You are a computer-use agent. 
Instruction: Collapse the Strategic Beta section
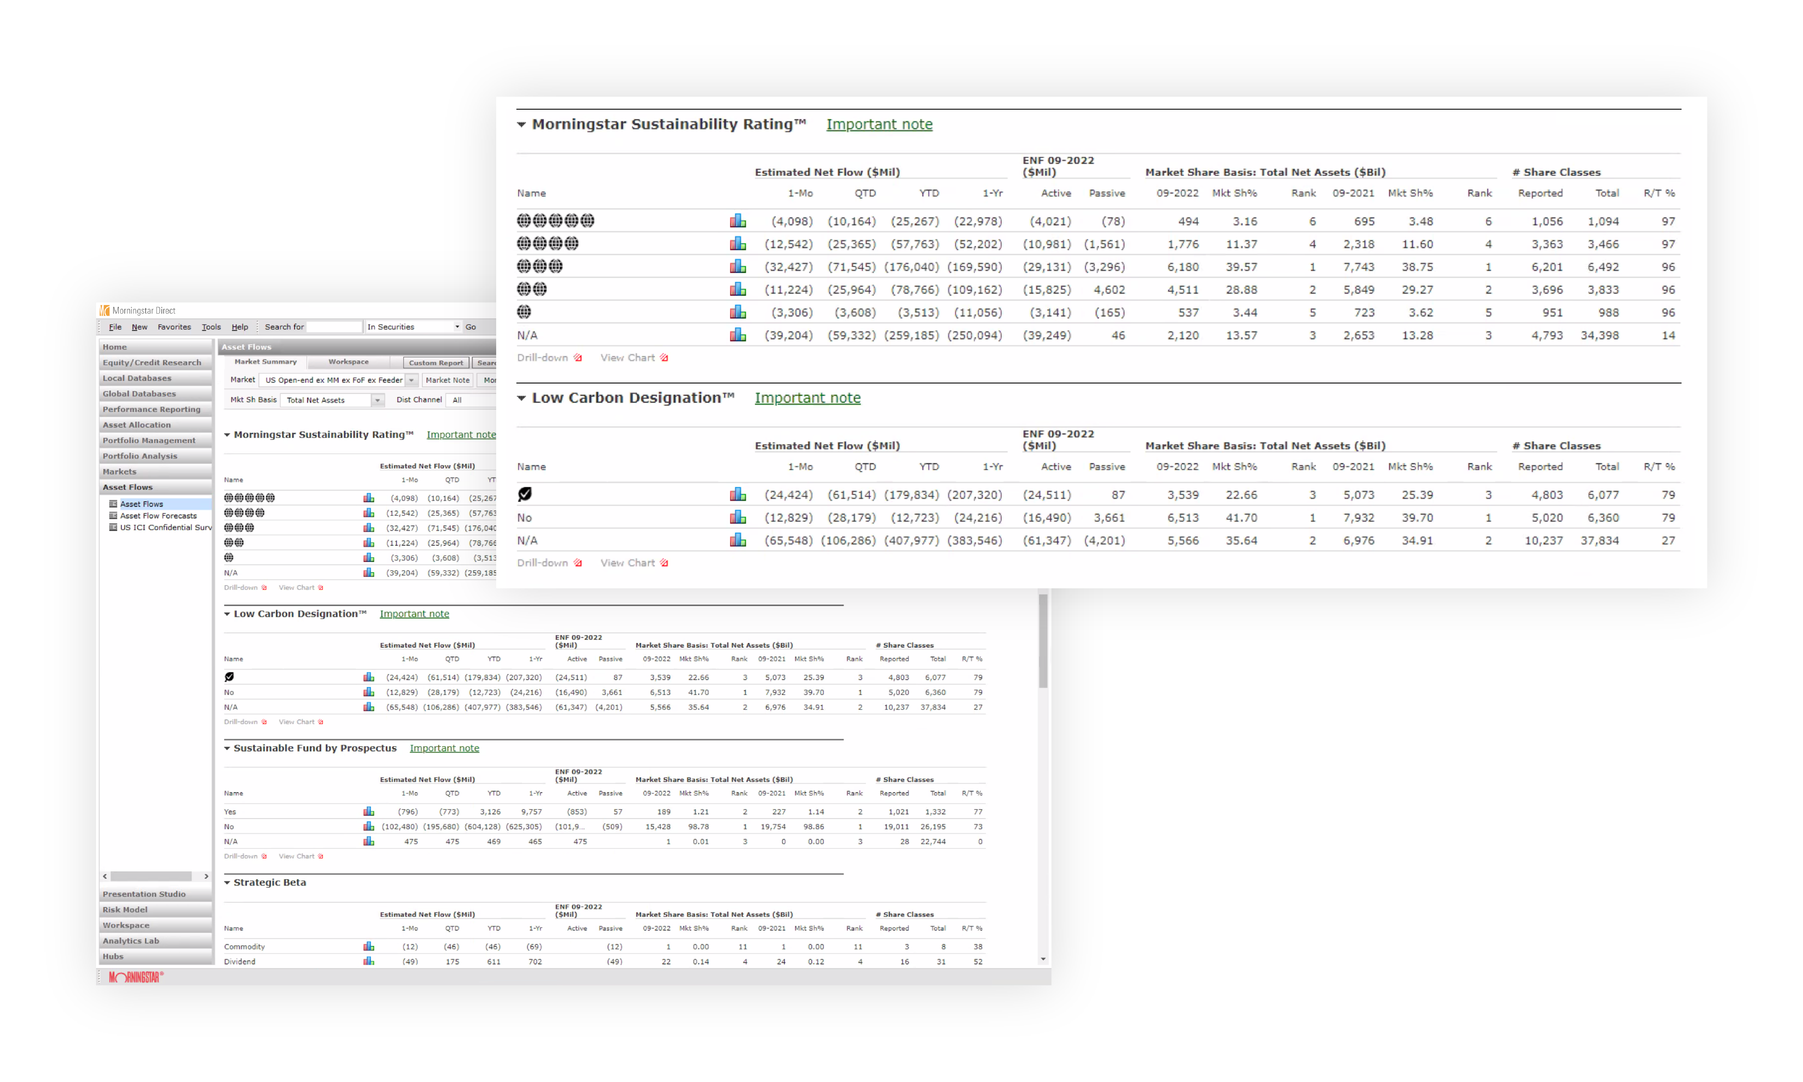[227, 882]
